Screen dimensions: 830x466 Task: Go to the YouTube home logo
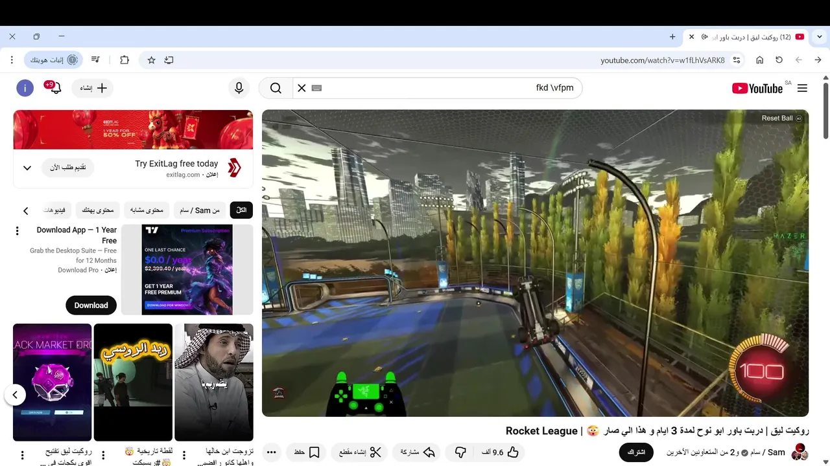click(757, 88)
